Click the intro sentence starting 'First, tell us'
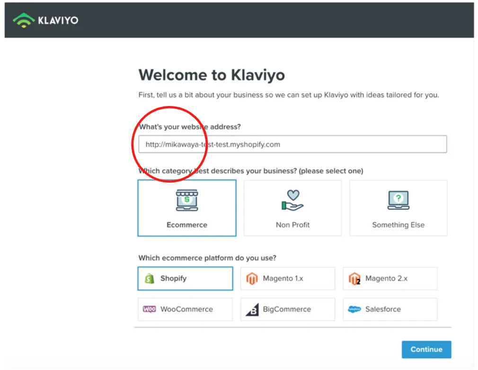Screen dimensions: 478x370 click(289, 95)
